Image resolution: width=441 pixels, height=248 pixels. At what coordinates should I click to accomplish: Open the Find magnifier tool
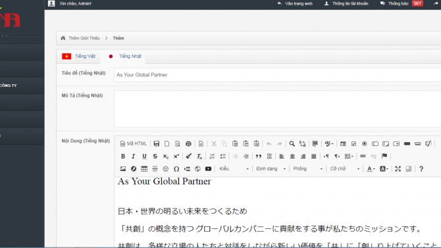[292, 143]
